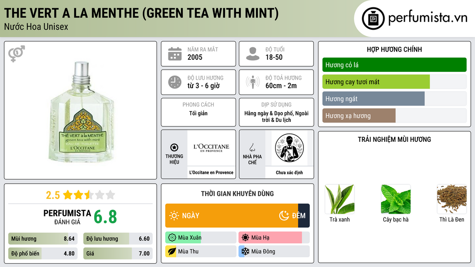Image resolution: width=475 pixels, height=267 pixels.
Task: Click the age range value 18-50
Action: [x=274, y=57]
